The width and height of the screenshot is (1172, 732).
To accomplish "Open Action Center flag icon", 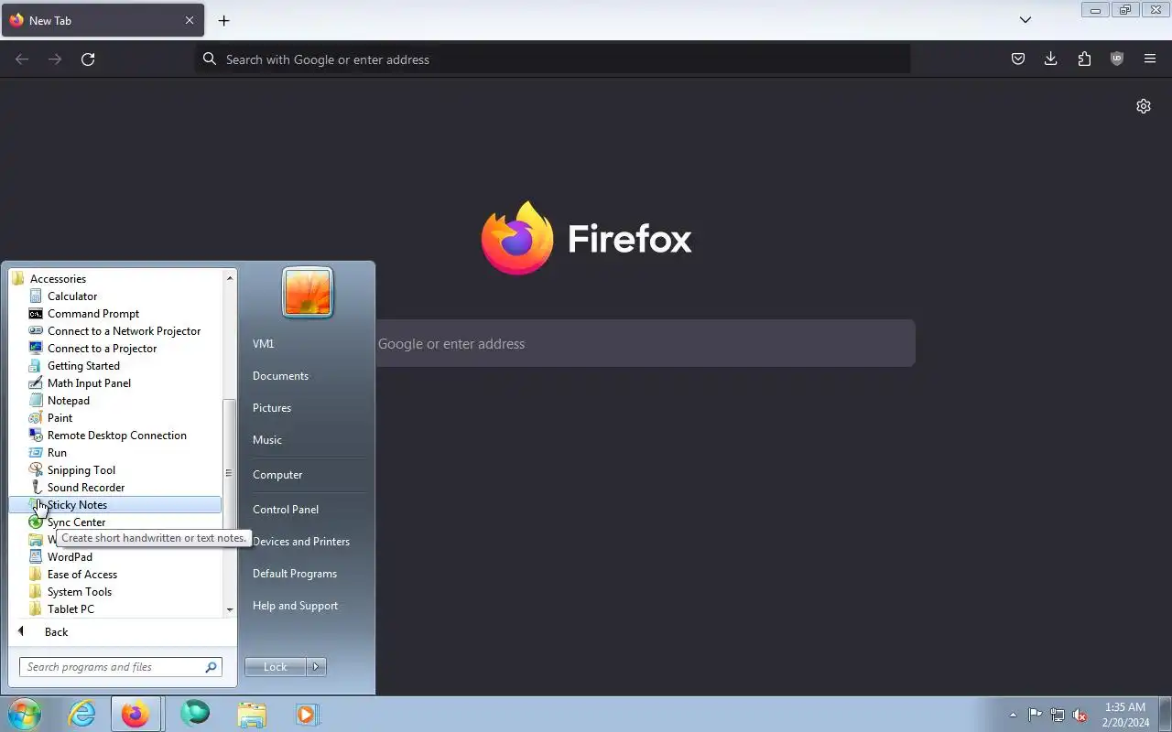I will coord(1035,715).
